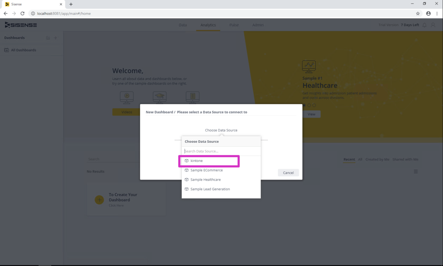Click the Search Data Source field
The image size is (443, 266).
(x=221, y=151)
